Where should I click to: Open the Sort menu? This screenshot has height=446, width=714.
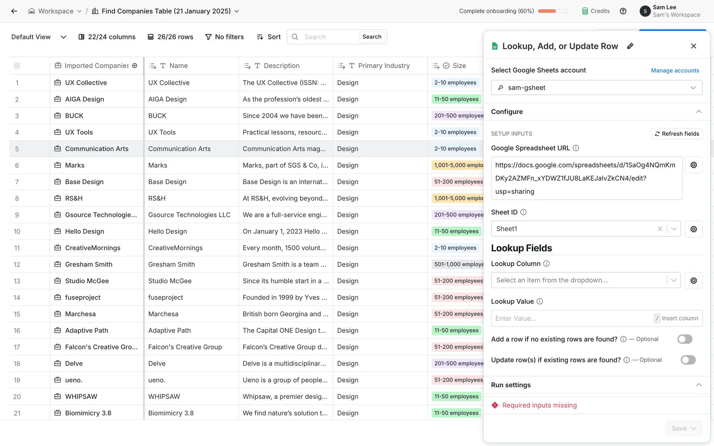[268, 37]
